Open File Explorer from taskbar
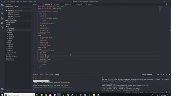This screenshot has width=171, height=96. tap(41, 95)
